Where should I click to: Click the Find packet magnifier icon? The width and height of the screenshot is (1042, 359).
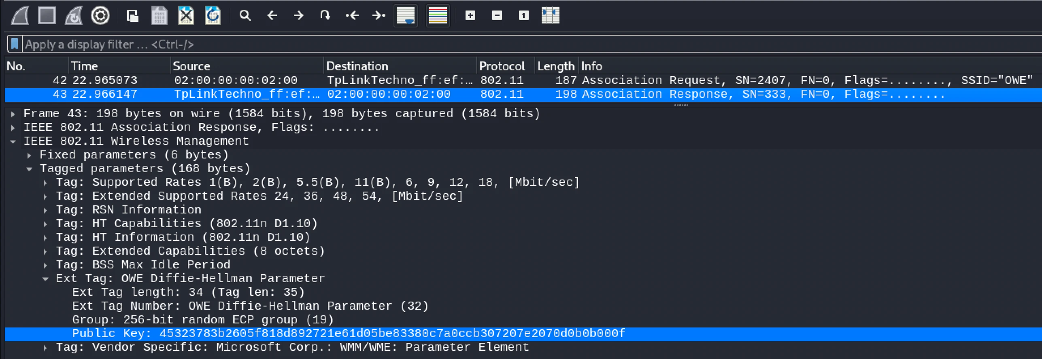pyautogui.click(x=245, y=16)
